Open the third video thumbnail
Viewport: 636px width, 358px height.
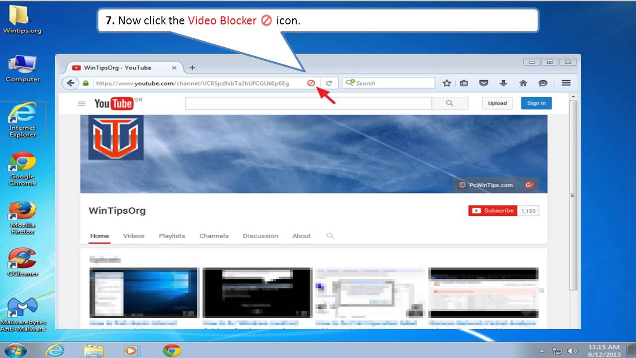pos(370,293)
